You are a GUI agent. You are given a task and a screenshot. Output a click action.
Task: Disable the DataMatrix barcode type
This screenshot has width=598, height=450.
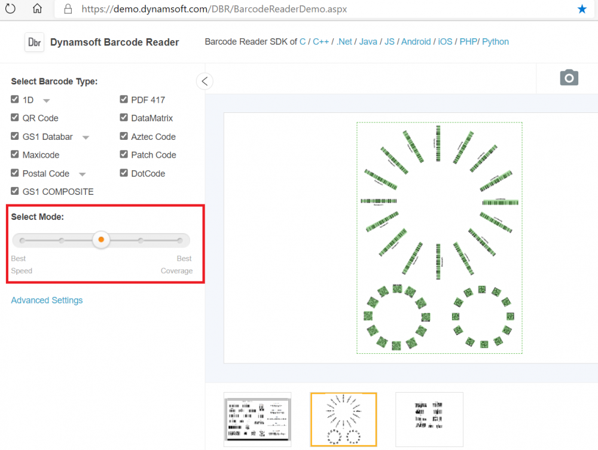pyautogui.click(x=124, y=118)
